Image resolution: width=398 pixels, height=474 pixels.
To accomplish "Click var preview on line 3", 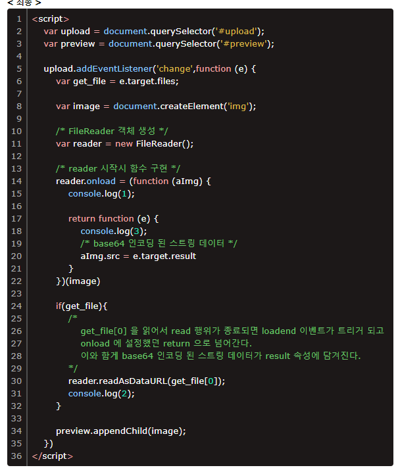I will pos(69,44).
